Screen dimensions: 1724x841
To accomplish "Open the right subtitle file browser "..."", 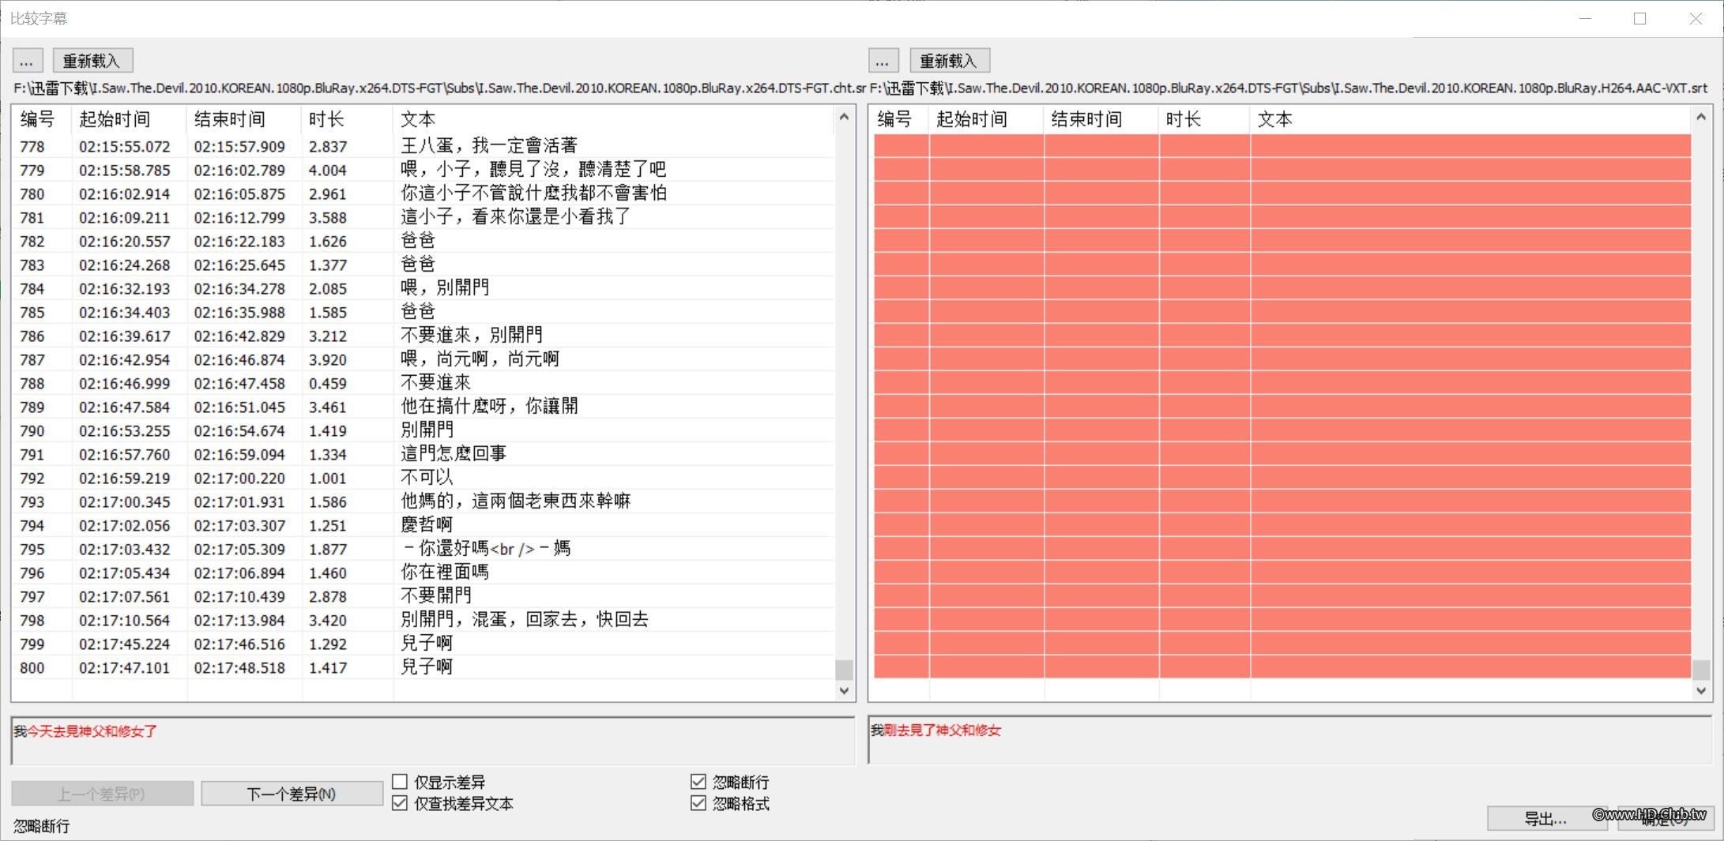I will (883, 61).
